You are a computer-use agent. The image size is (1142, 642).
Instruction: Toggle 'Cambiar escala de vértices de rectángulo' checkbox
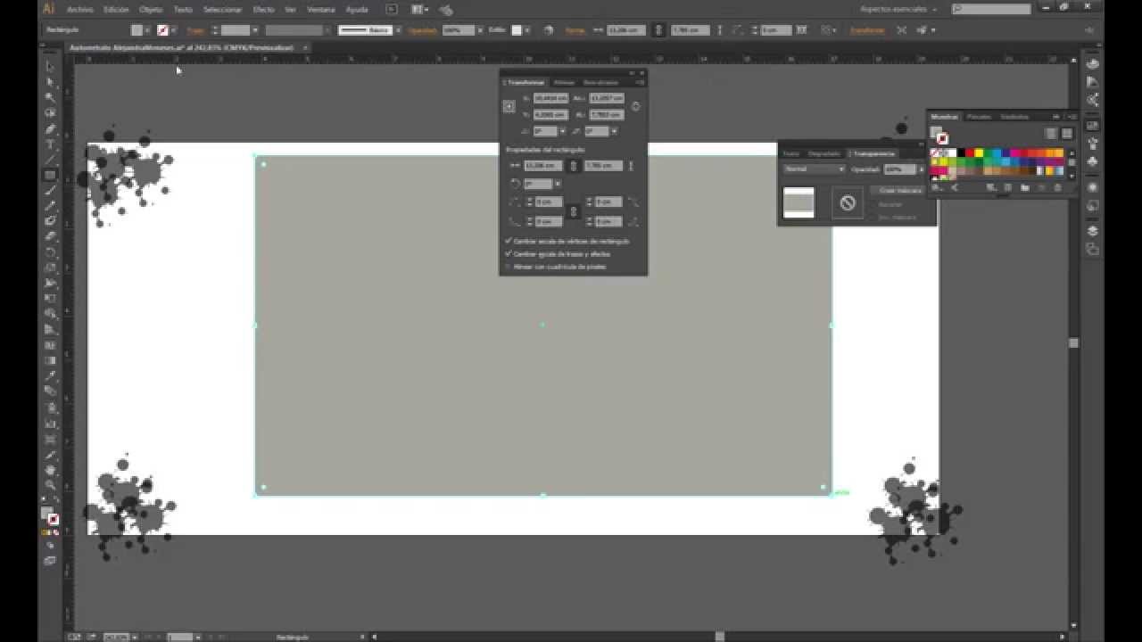(509, 241)
